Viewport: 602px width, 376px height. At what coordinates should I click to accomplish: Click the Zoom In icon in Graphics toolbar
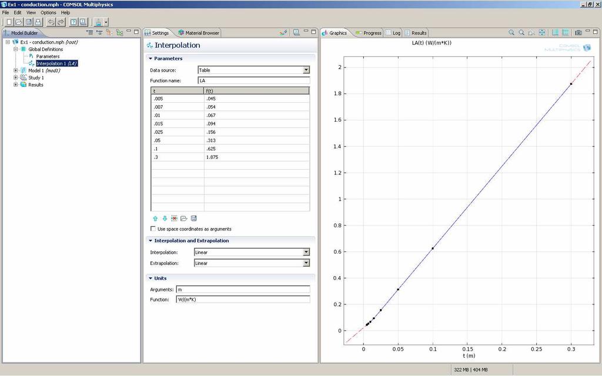(x=511, y=33)
